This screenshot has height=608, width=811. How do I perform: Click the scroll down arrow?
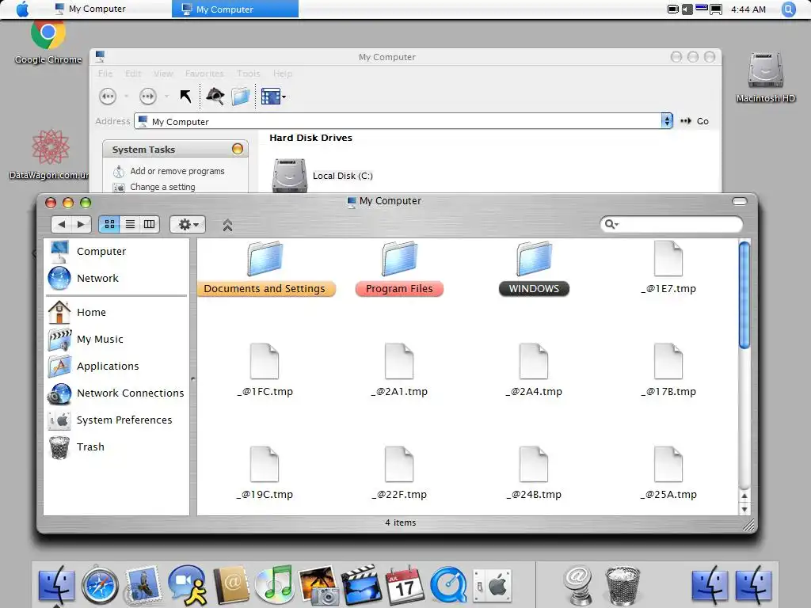[744, 509]
